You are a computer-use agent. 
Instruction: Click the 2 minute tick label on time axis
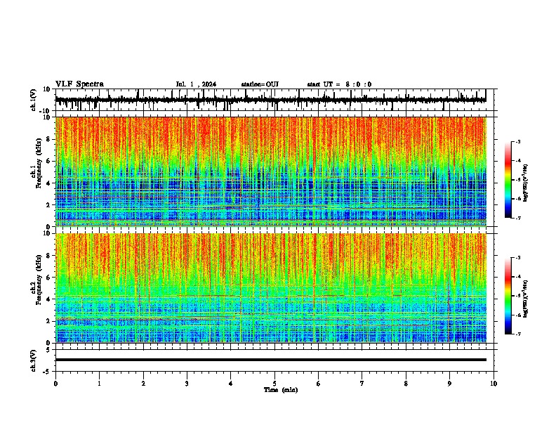click(143, 384)
